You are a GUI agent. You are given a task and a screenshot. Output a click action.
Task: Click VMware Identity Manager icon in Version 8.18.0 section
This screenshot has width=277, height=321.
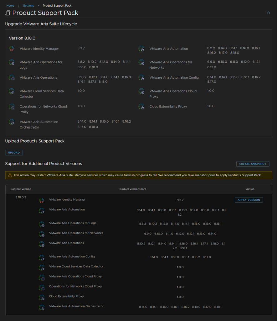pyautogui.click(x=12, y=49)
